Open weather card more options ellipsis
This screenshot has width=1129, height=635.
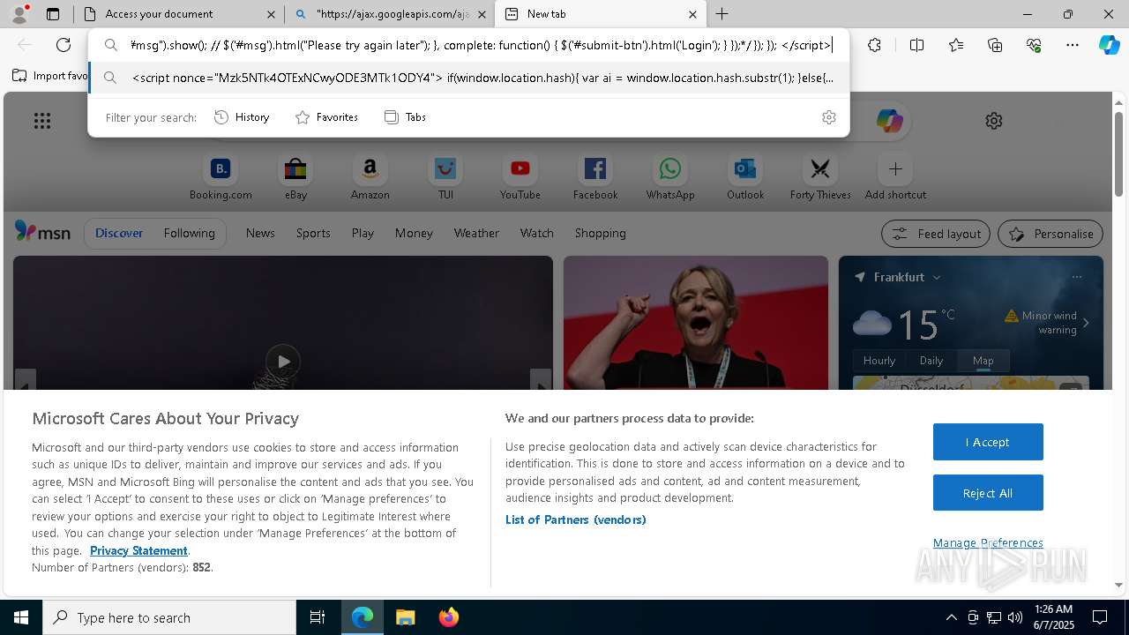1076,277
